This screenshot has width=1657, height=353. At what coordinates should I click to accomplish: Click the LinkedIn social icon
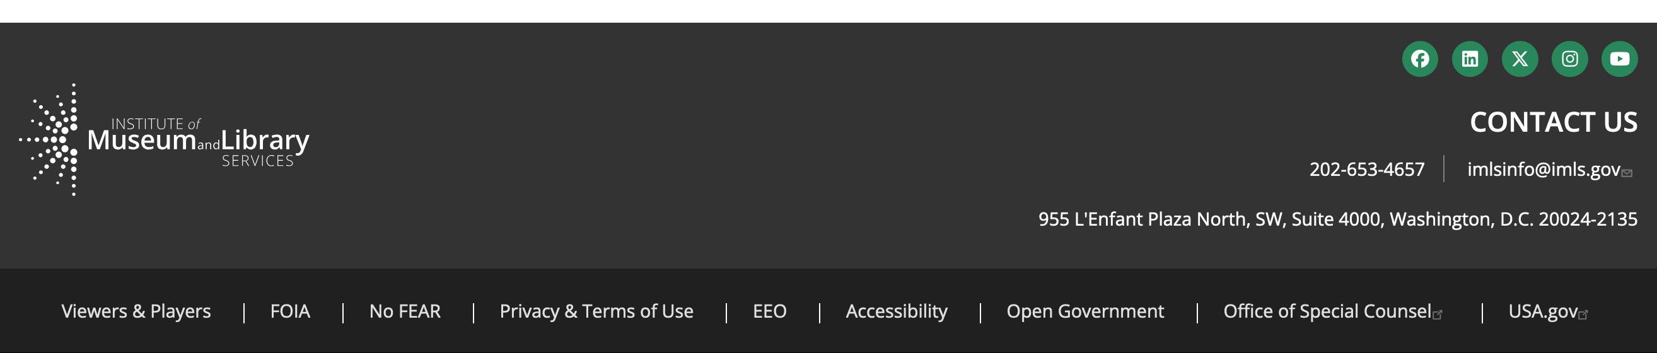click(1469, 59)
